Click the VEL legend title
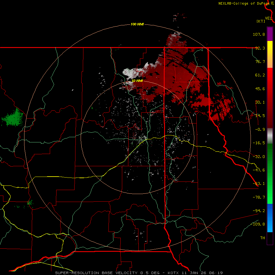The width and height of the screenshot is (275, 275). click(x=268, y=18)
